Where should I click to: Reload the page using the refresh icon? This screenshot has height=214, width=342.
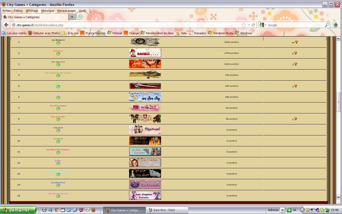tap(253, 25)
